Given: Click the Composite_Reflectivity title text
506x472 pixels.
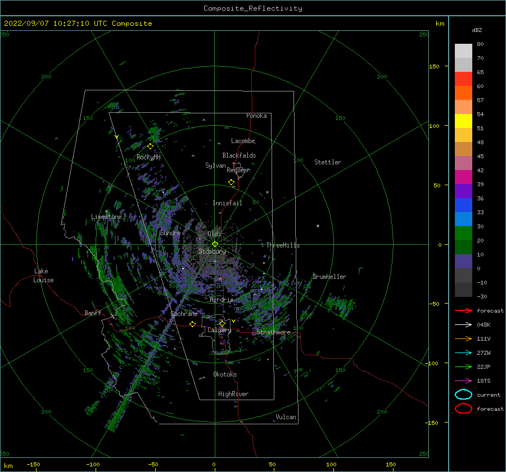Looking at the screenshot, I should [253, 8].
